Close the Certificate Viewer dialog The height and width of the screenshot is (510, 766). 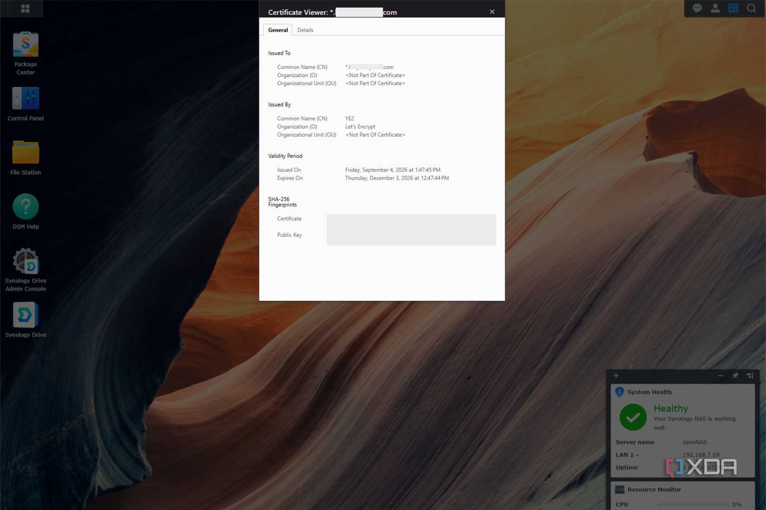click(x=492, y=12)
